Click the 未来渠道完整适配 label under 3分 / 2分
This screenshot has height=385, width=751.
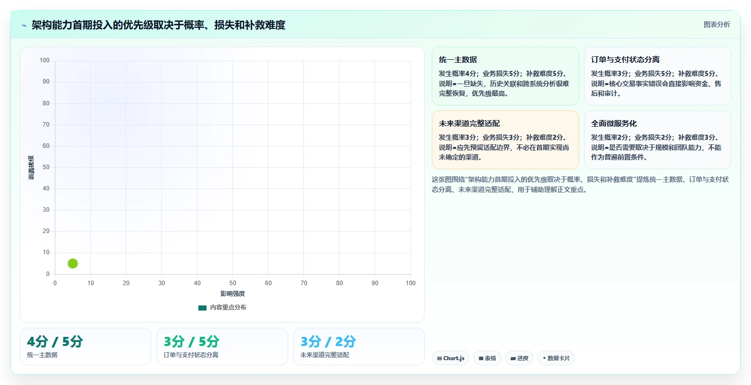pos(325,355)
